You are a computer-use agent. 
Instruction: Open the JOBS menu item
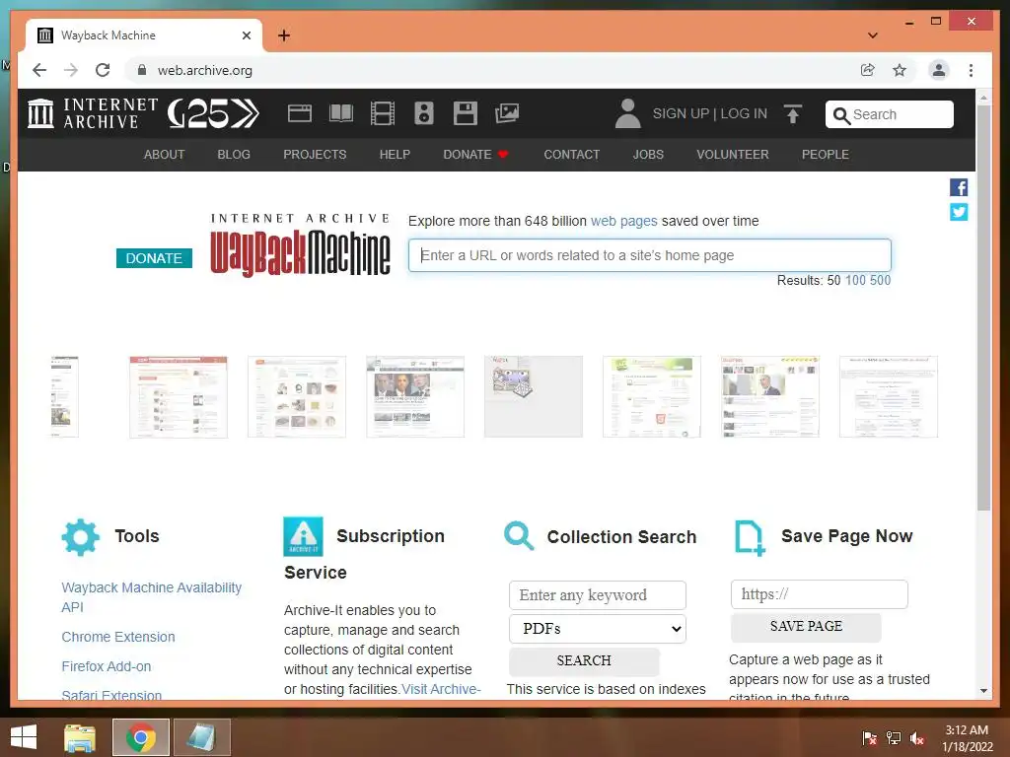pos(648,155)
